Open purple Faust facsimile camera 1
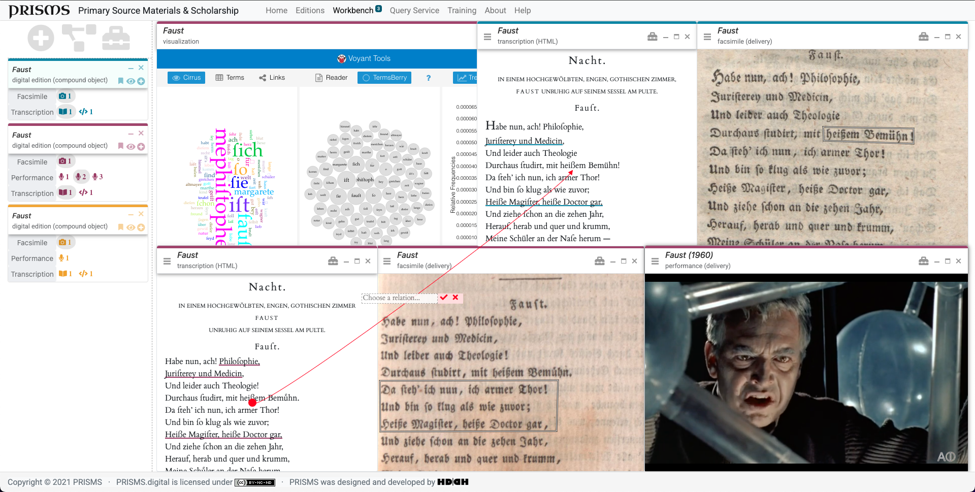The height and width of the screenshot is (492, 975). (65, 161)
